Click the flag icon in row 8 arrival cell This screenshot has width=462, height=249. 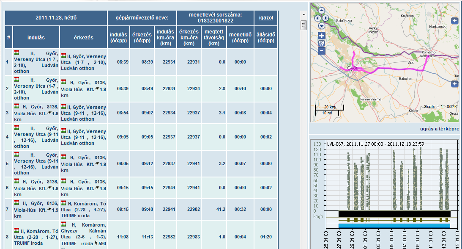pyautogui.click(x=63, y=224)
